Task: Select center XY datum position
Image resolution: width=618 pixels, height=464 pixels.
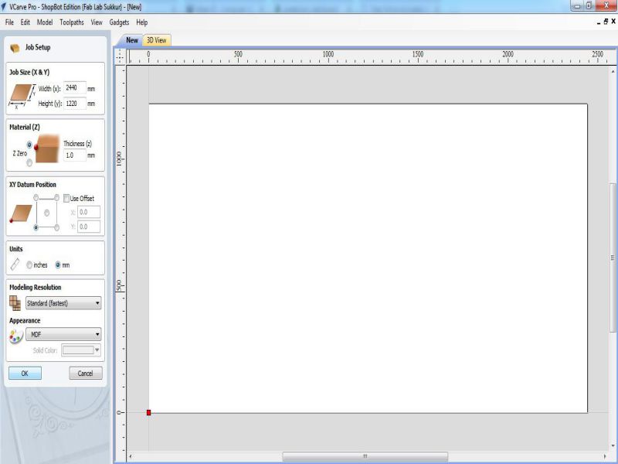Action: (46, 213)
